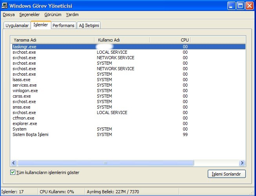
Task: Open the Ağ İletişimi tab
Action: [x=89, y=25]
